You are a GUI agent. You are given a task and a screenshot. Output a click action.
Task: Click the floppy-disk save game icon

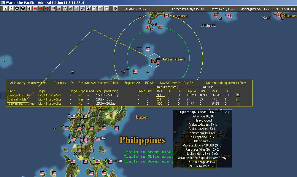tap(6, 9)
